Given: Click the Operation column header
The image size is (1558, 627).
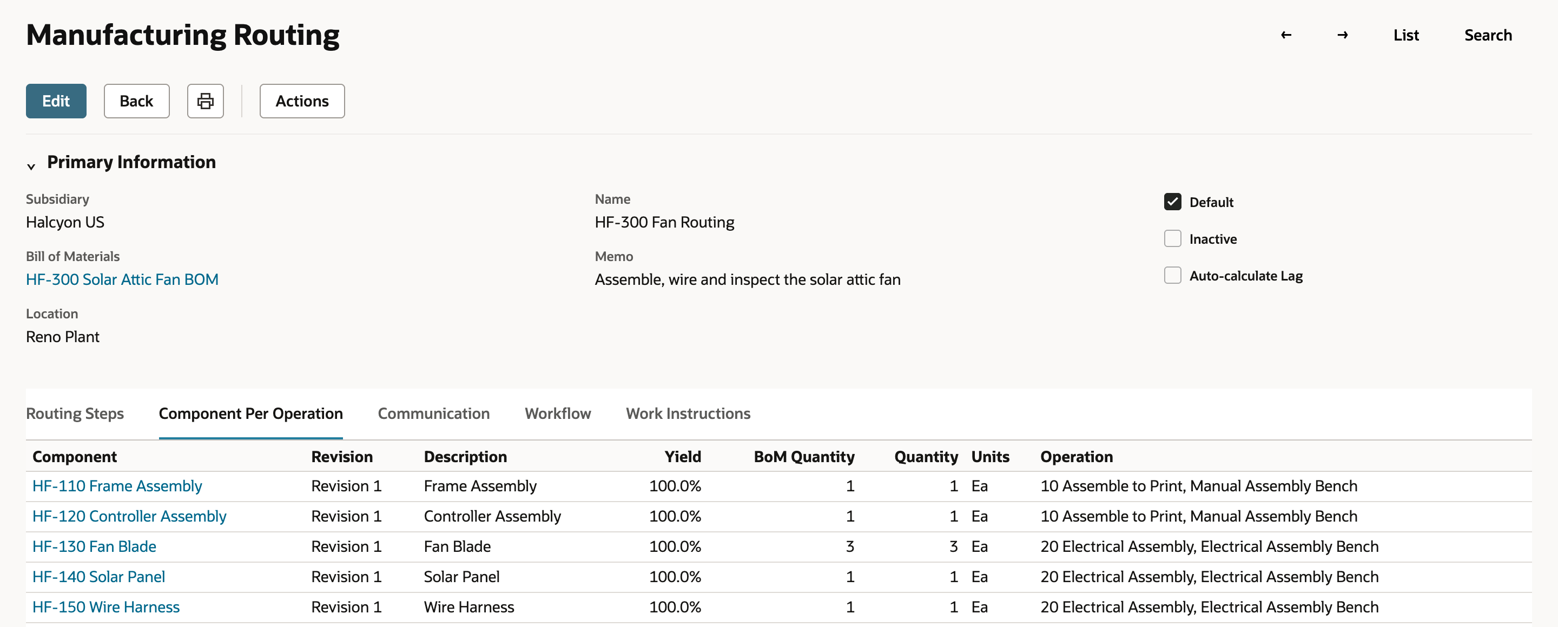Looking at the screenshot, I should (1076, 457).
